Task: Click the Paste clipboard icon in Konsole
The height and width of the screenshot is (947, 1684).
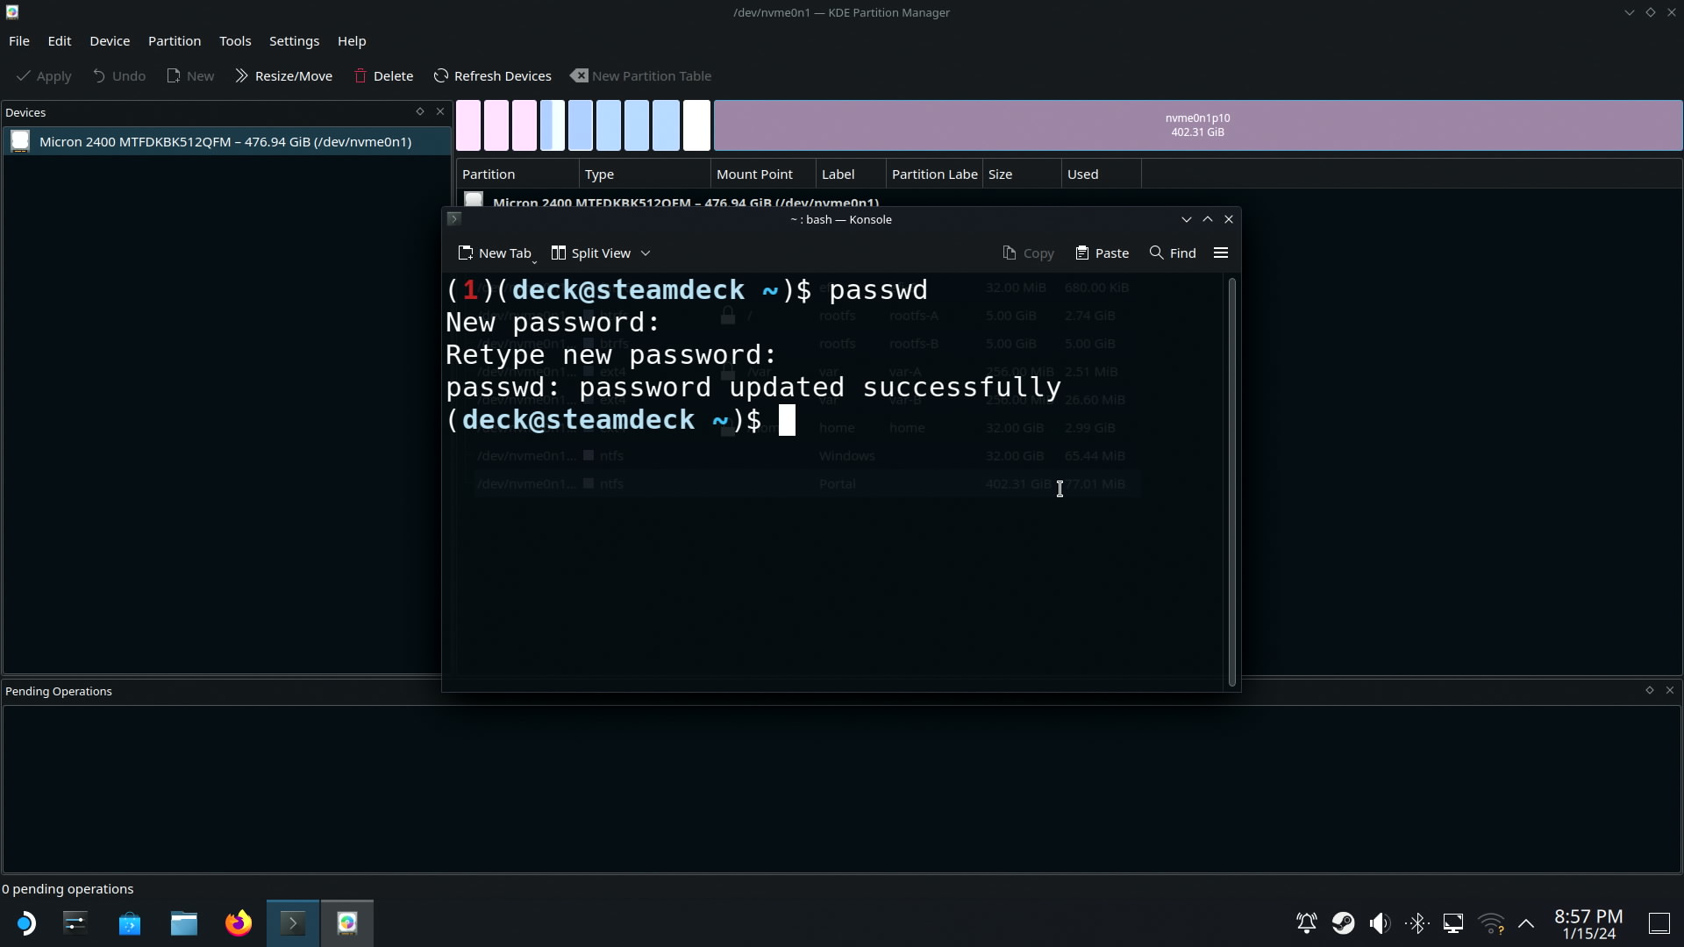Action: 1081,253
